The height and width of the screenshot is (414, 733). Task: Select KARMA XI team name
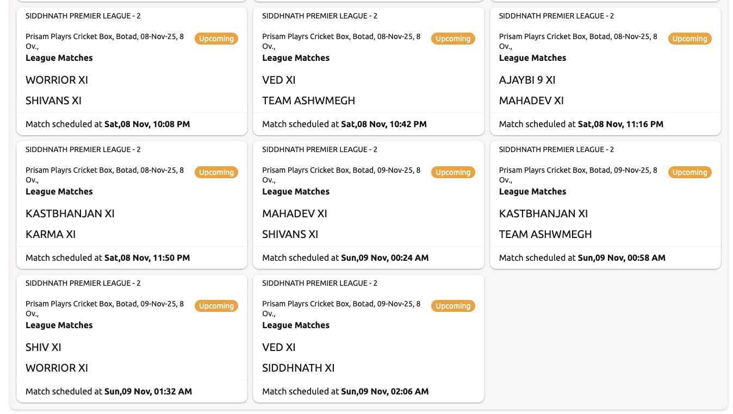click(x=51, y=234)
